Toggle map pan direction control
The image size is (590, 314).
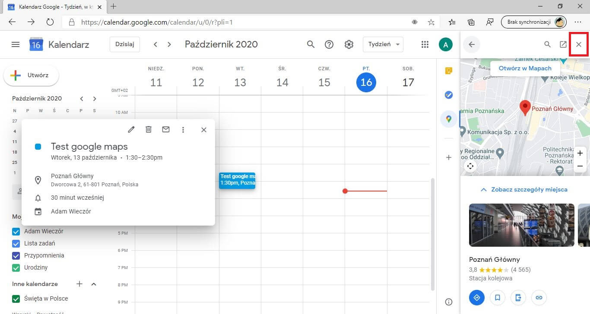pyautogui.click(x=470, y=166)
